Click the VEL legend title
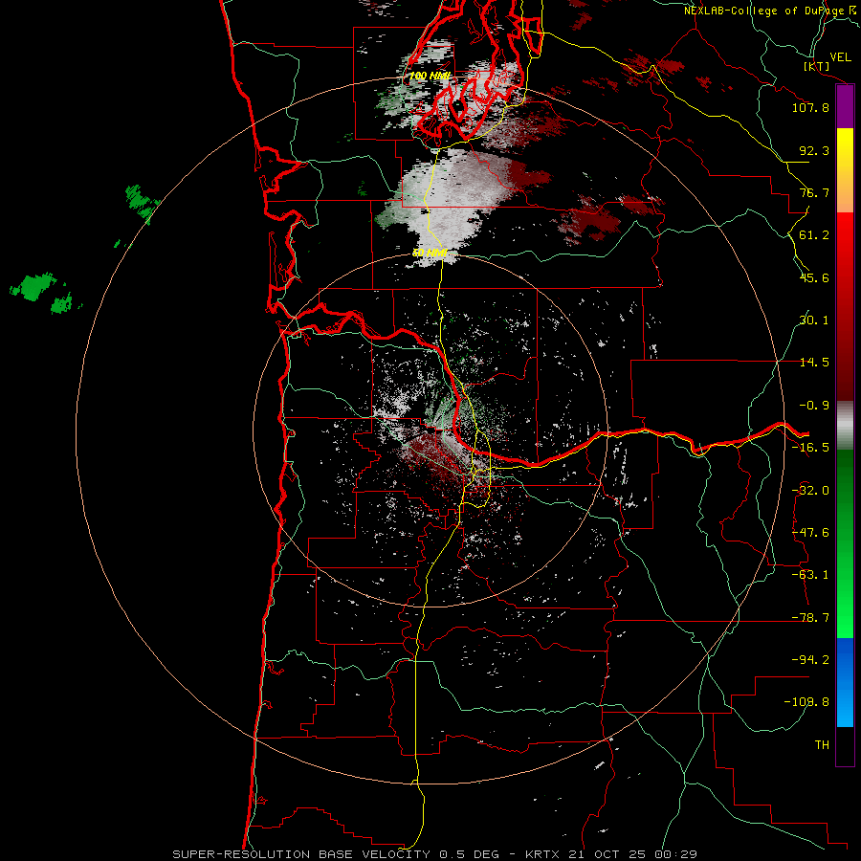Viewport: 861px width, 861px height. pyautogui.click(x=840, y=57)
